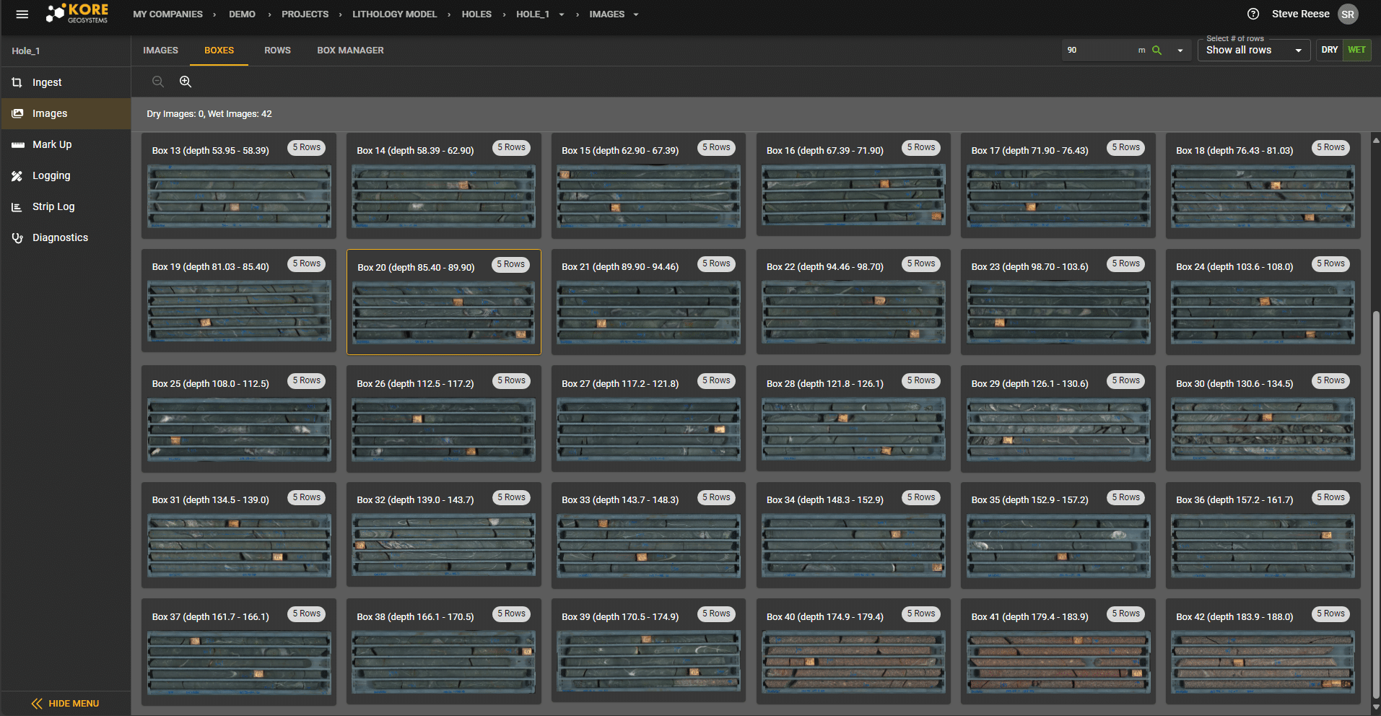
Task: Open Box 28 core image thumbnail
Action: pos(853,429)
